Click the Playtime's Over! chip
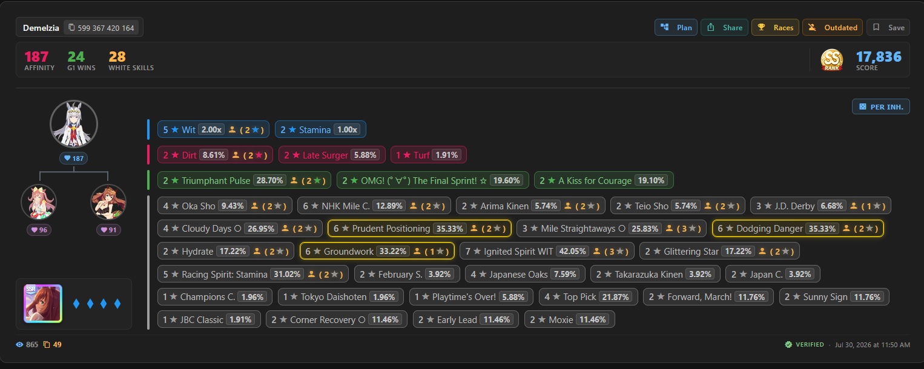This screenshot has width=924, height=369. tap(471, 296)
